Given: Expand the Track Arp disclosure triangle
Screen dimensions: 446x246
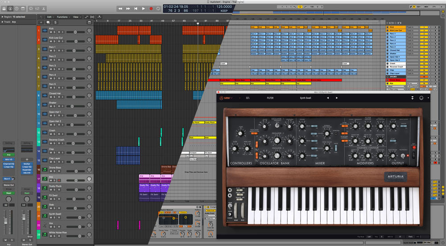Looking at the screenshot, I should pos(2,21).
